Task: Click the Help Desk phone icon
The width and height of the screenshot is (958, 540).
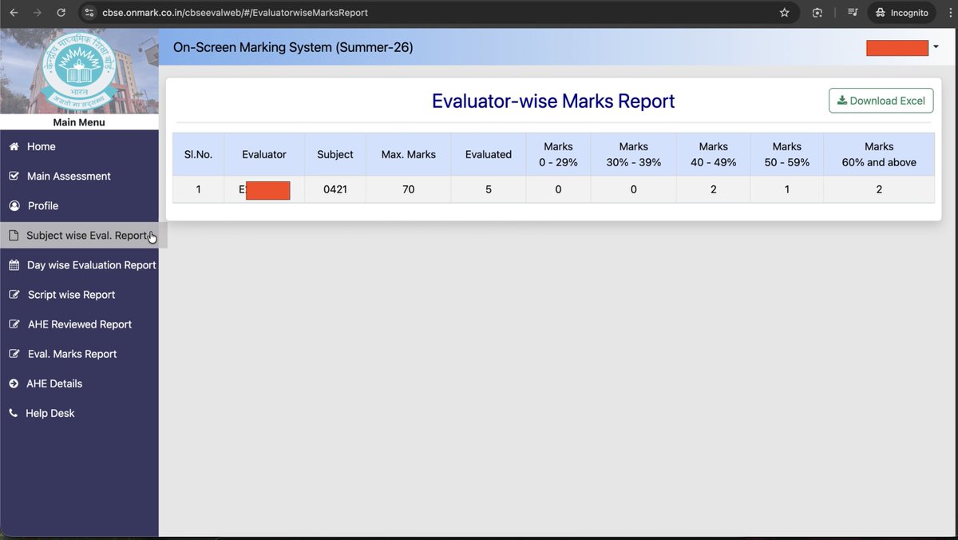Action: click(x=14, y=413)
